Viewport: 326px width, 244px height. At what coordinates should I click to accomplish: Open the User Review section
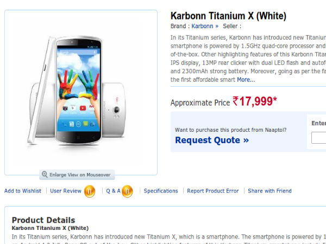tap(66, 191)
